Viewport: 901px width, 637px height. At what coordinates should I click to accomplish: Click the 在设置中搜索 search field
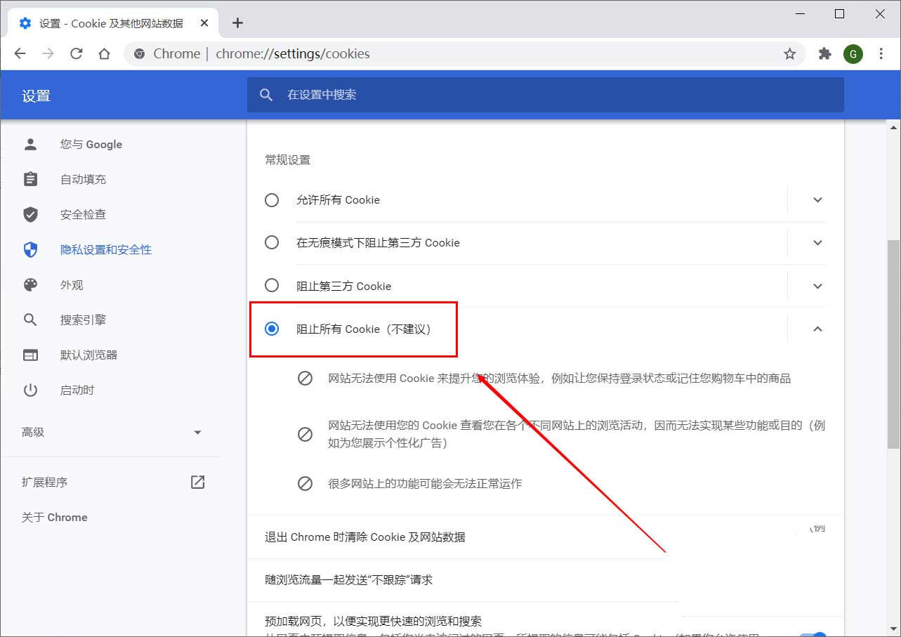tap(546, 95)
